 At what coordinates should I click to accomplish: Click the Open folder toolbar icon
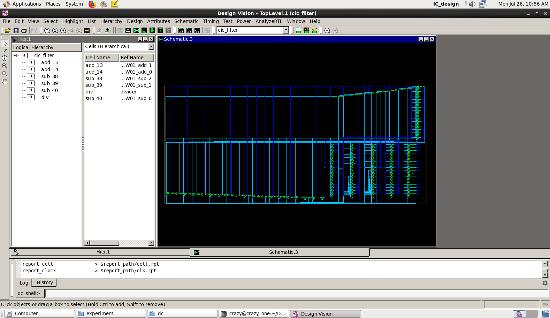(8, 30)
